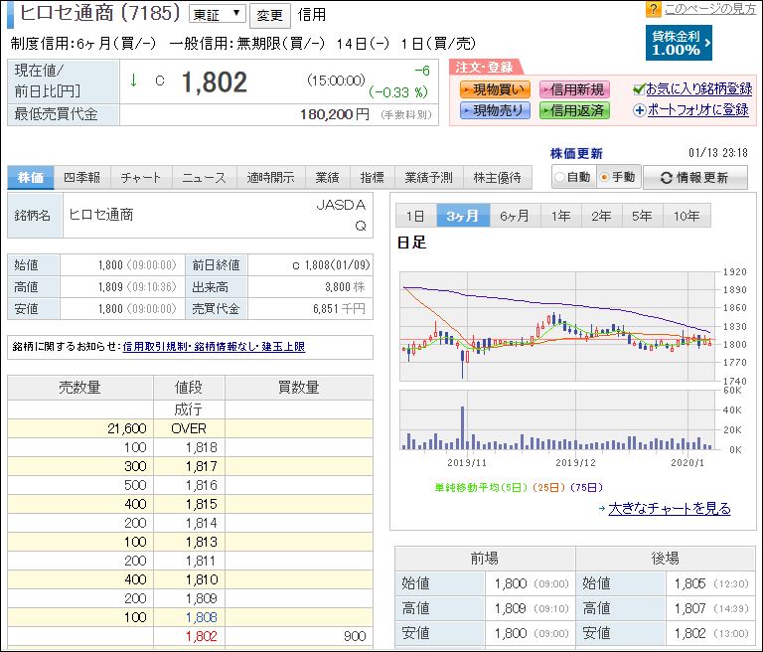Select the 2年 chart period

601,216
